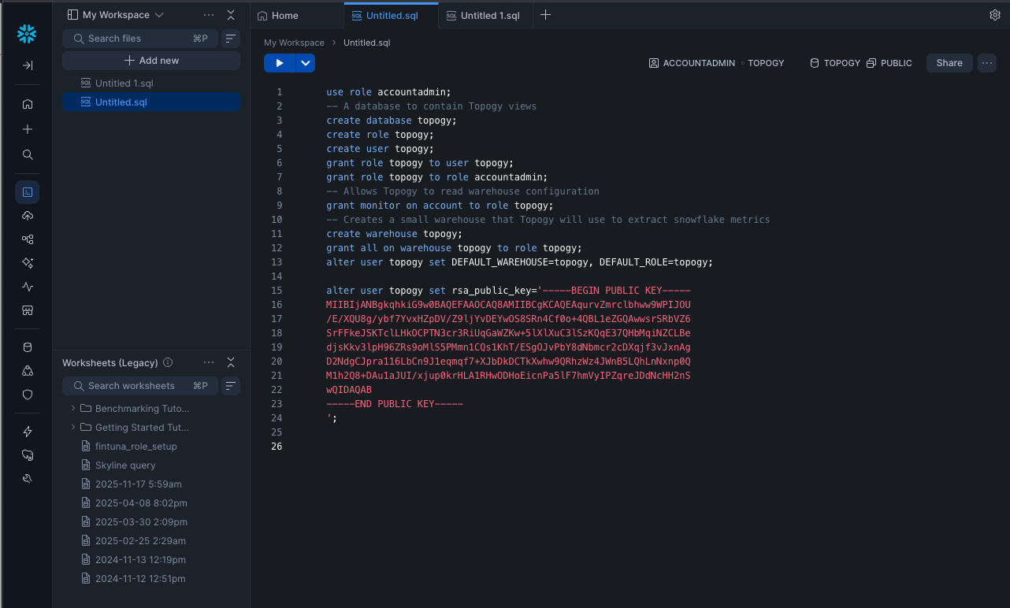
Task: Click the Add new button
Action: coord(151,61)
